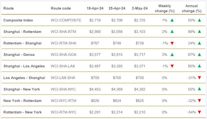The height and width of the screenshot is (119, 207).
Task: Click the Route column header
Action: pos(9,8)
